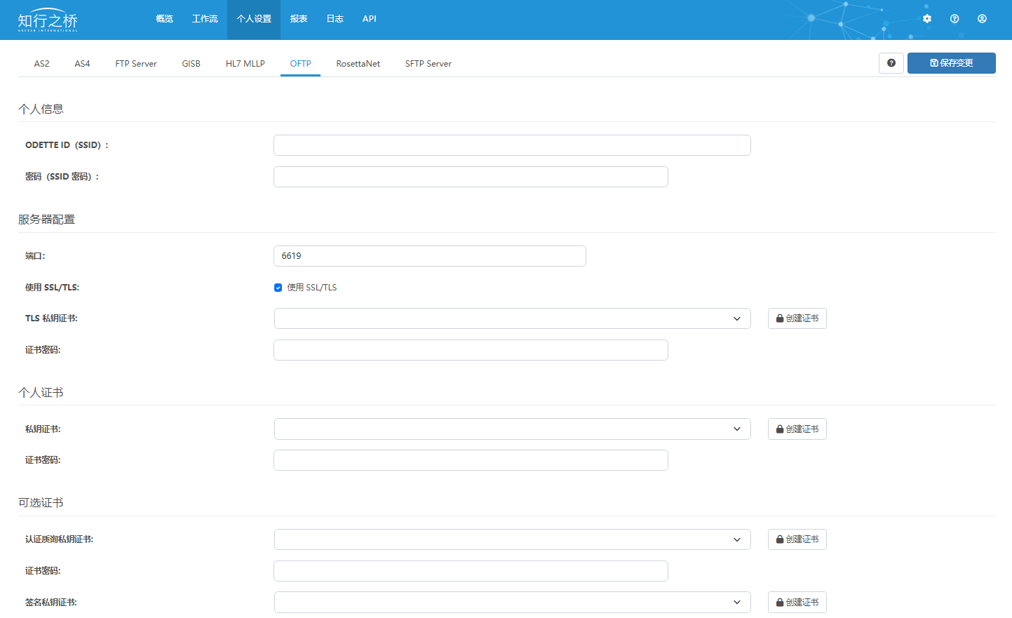The image size is (1012, 618).
Task: Go to the 日志 menu item
Action: click(335, 19)
